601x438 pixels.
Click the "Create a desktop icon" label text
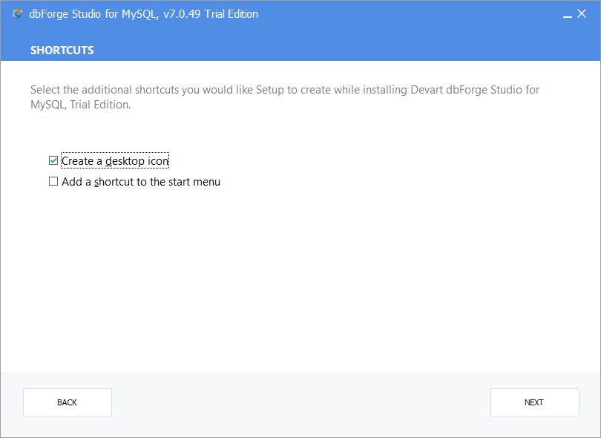click(115, 161)
